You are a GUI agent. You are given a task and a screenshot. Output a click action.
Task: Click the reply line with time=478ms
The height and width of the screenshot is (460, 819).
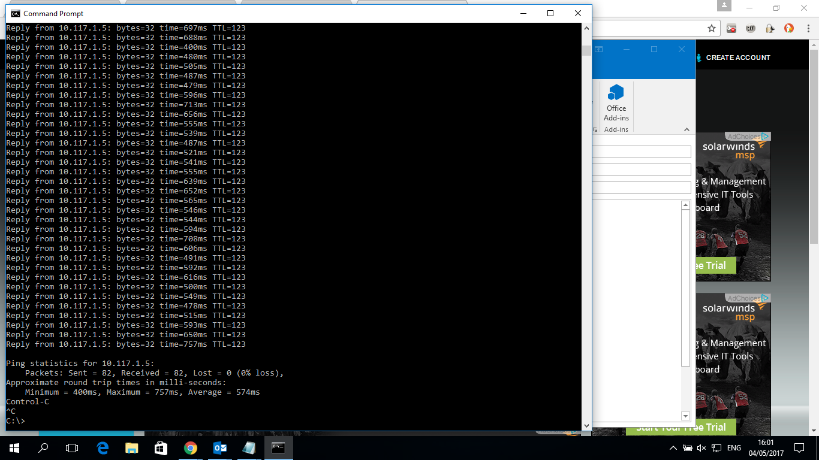tap(126, 306)
